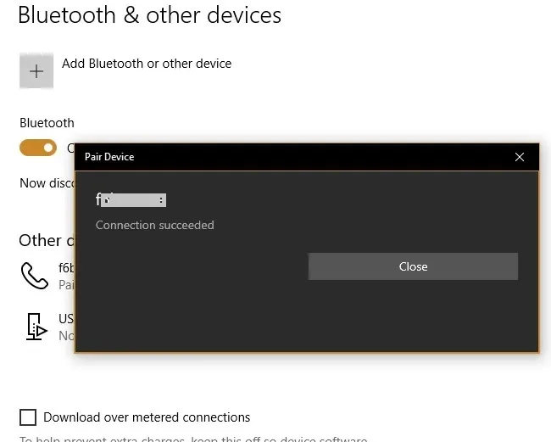Image resolution: width=551 pixels, height=442 pixels.
Task: Click the 'Bluetooth' section label
Action: (x=47, y=123)
